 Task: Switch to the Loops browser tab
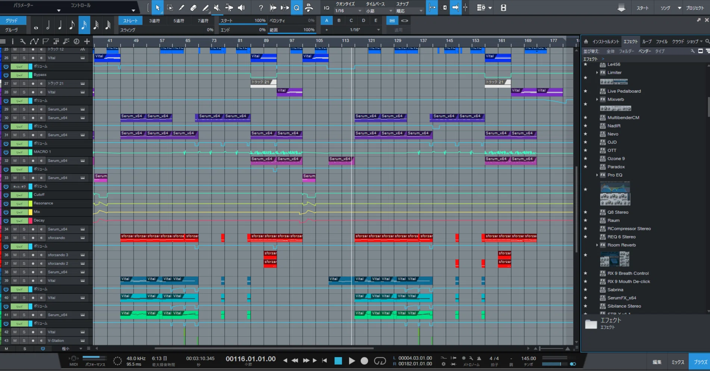click(647, 42)
